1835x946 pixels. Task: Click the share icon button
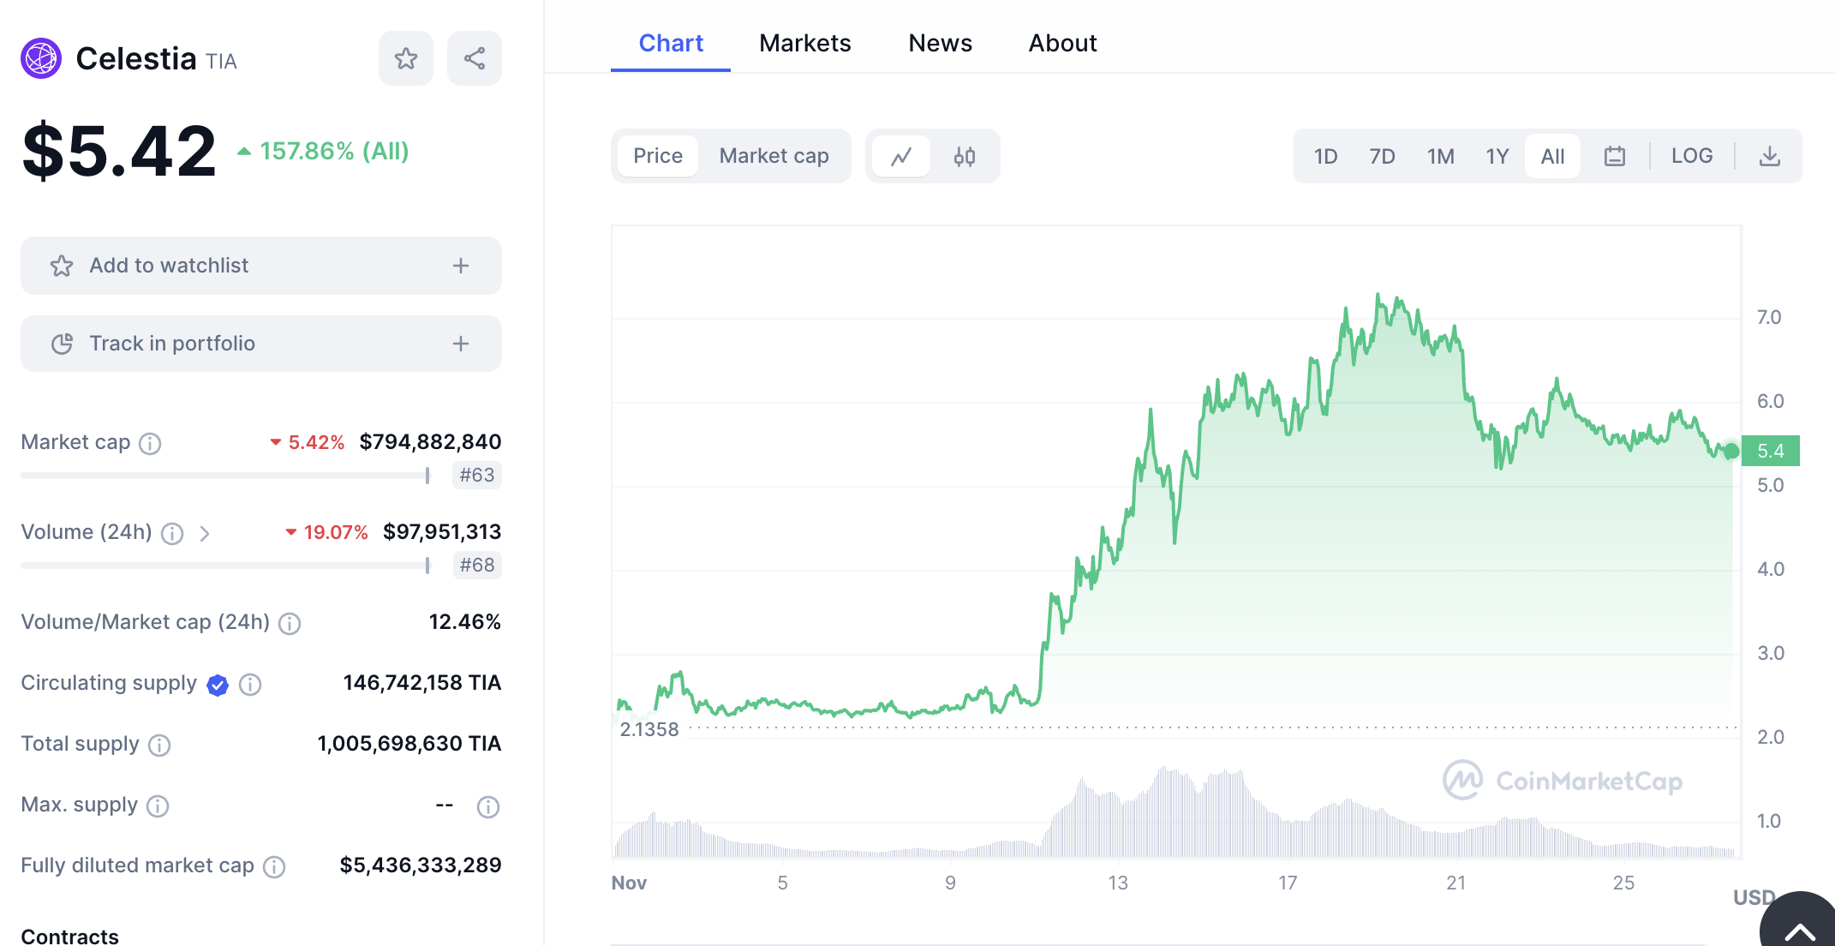coord(475,58)
